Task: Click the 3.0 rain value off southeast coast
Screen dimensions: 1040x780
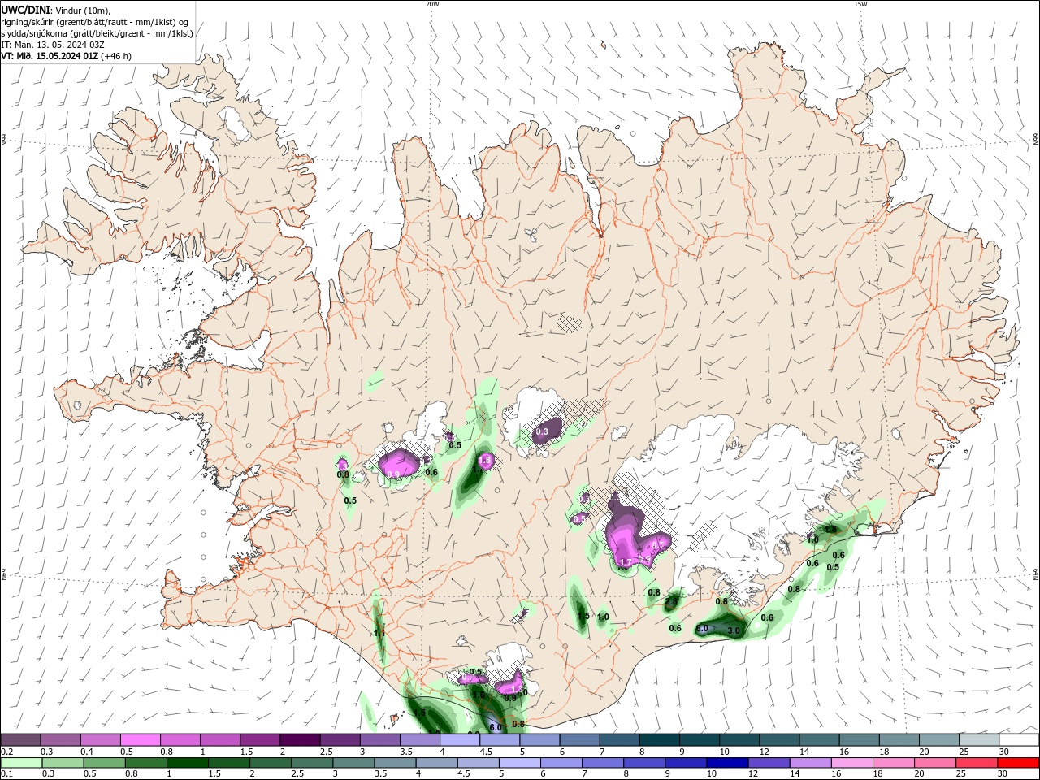Action: [734, 630]
